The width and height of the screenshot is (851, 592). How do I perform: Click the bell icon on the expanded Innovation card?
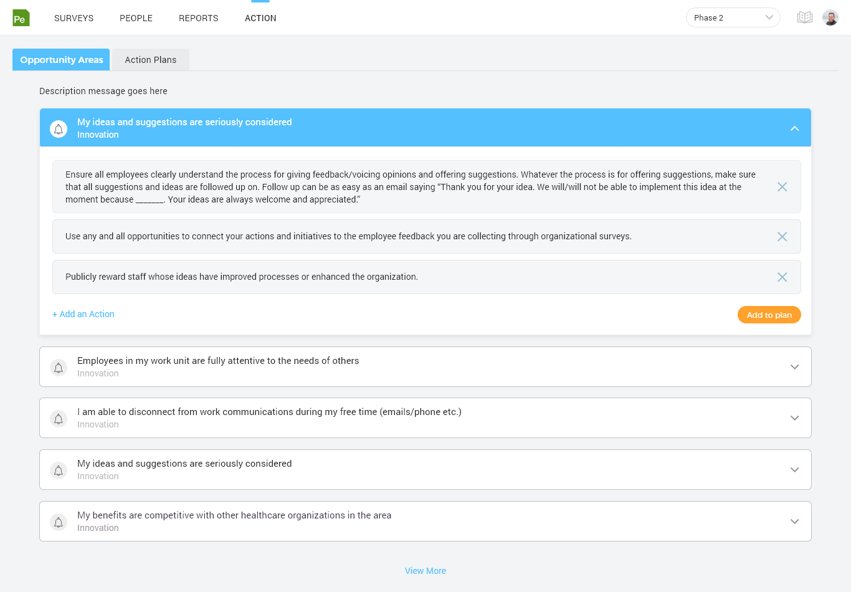point(59,128)
